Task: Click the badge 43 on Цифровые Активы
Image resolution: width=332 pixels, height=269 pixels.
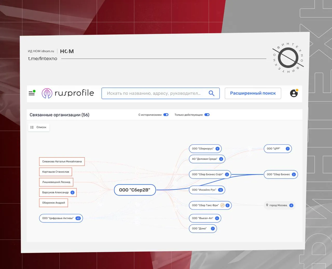Action: tap(78, 218)
